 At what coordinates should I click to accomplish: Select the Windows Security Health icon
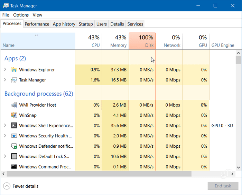coord(14,136)
